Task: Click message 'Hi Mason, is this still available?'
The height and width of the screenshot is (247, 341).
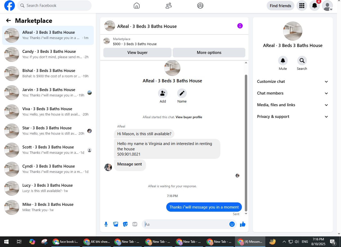Action: [x=144, y=134]
